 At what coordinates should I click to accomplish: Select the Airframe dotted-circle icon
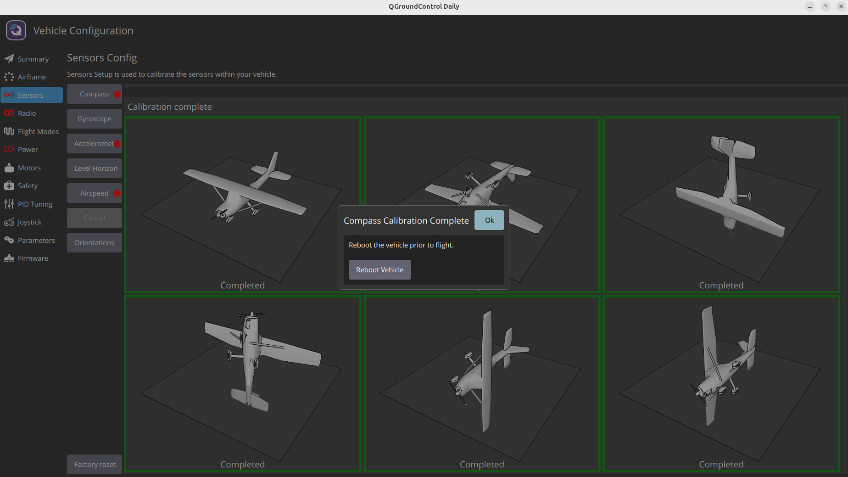(x=9, y=77)
